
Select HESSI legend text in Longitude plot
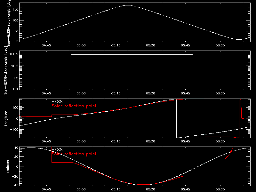click(57, 101)
